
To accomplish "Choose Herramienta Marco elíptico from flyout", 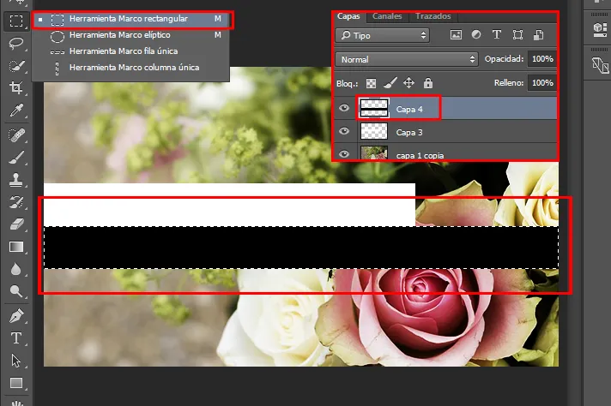I will (x=131, y=35).
